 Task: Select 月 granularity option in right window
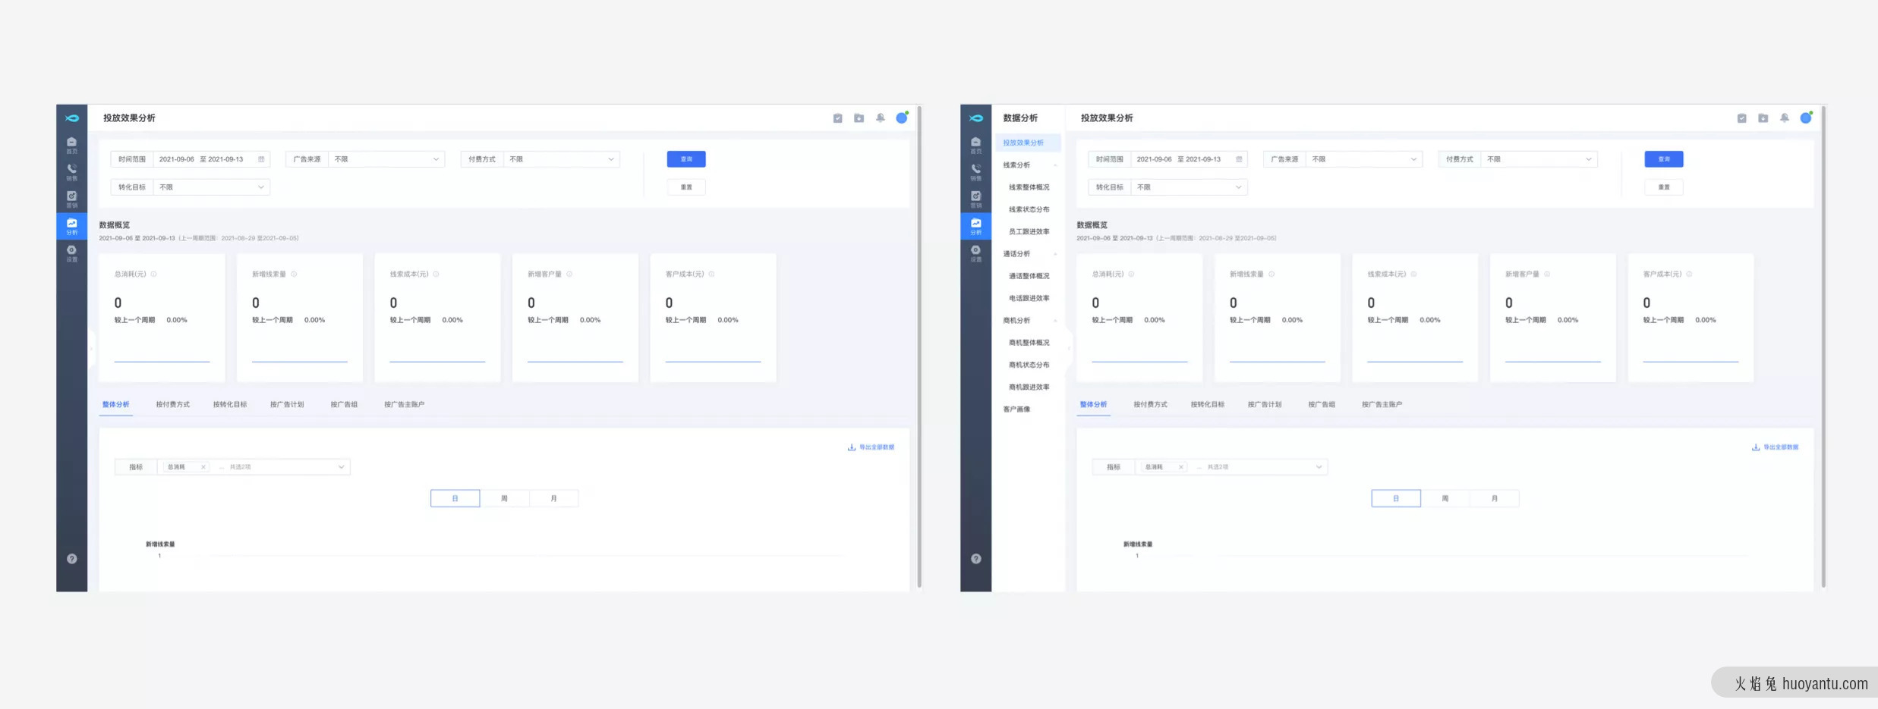click(x=1494, y=498)
